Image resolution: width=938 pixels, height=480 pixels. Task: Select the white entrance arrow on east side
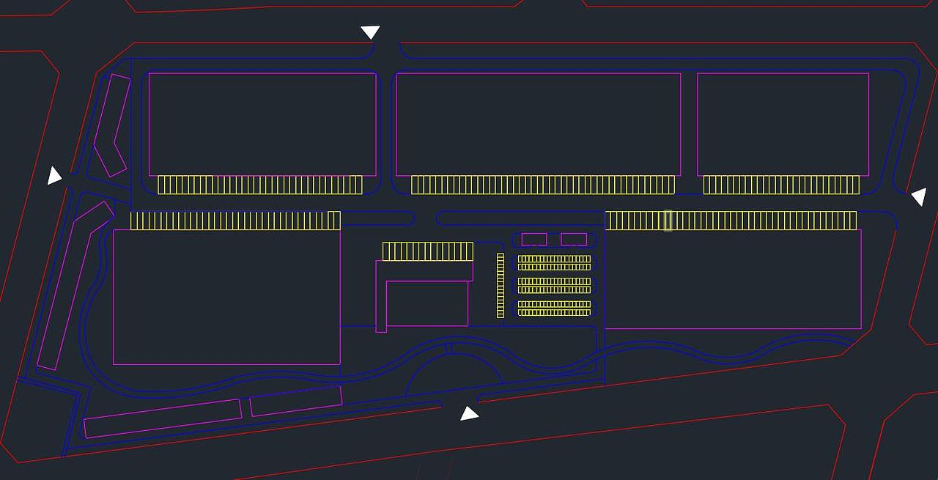click(x=918, y=196)
